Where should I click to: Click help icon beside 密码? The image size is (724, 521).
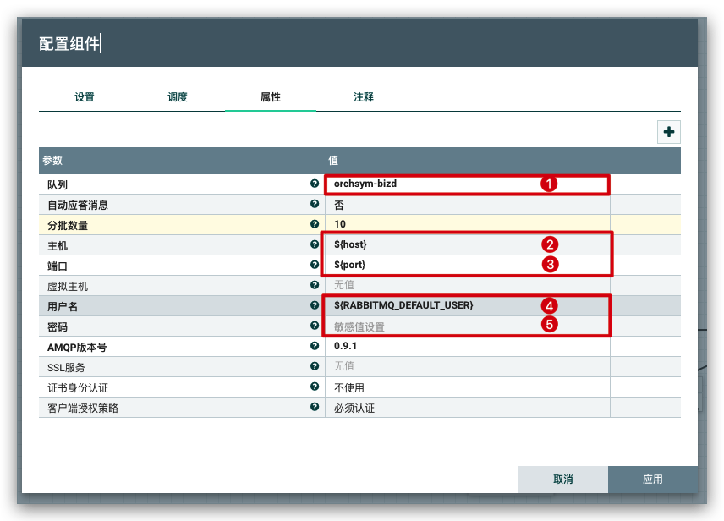pos(315,325)
